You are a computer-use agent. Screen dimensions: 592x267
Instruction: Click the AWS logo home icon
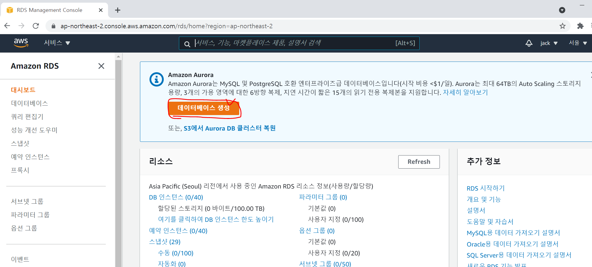pyautogui.click(x=21, y=43)
